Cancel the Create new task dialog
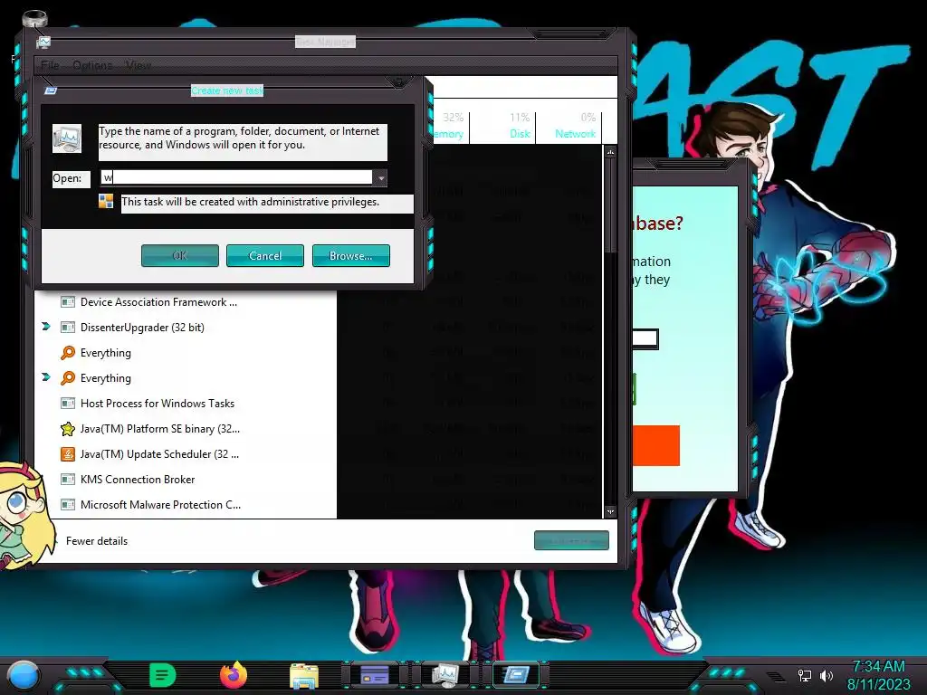The height and width of the screenshot is (695, 927). 265,256
